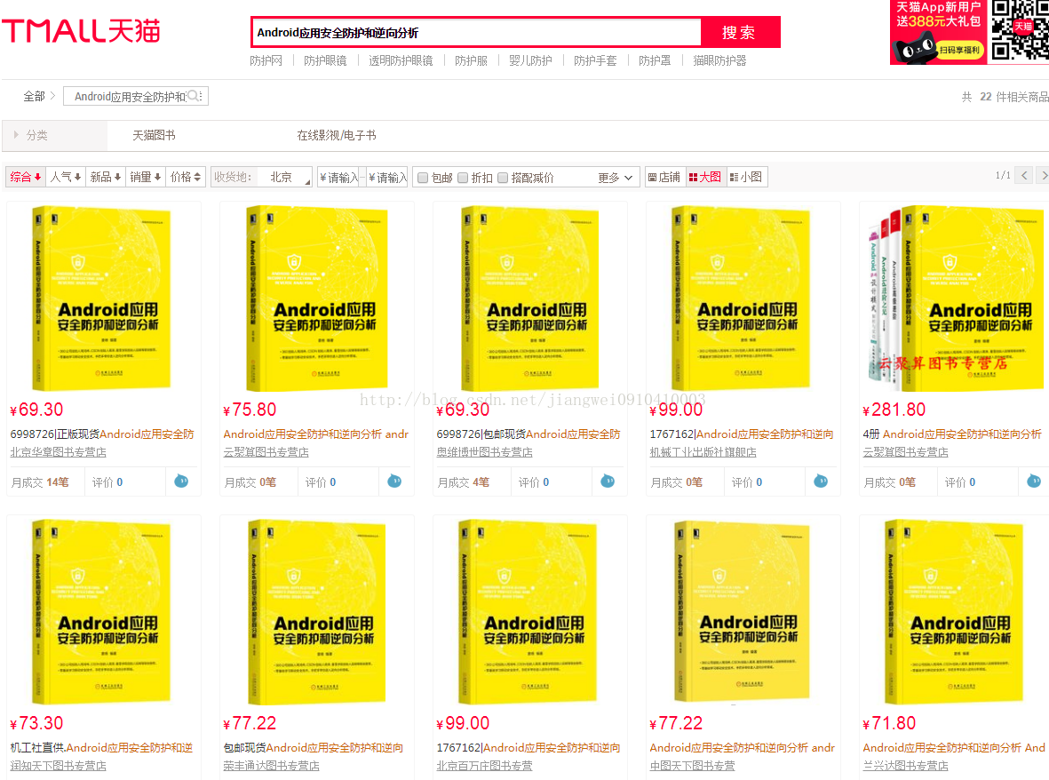The width and height of the screenshot is (1049, 780).
Task: Open book thumbnail priced ¥71.80
Action: 955,611
